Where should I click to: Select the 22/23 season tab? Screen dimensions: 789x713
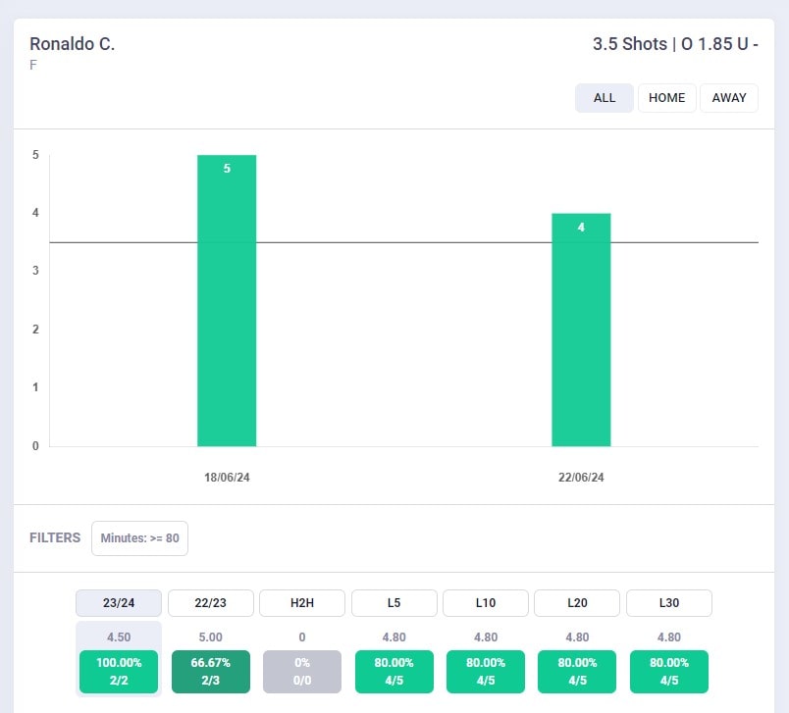pos(210,603)
